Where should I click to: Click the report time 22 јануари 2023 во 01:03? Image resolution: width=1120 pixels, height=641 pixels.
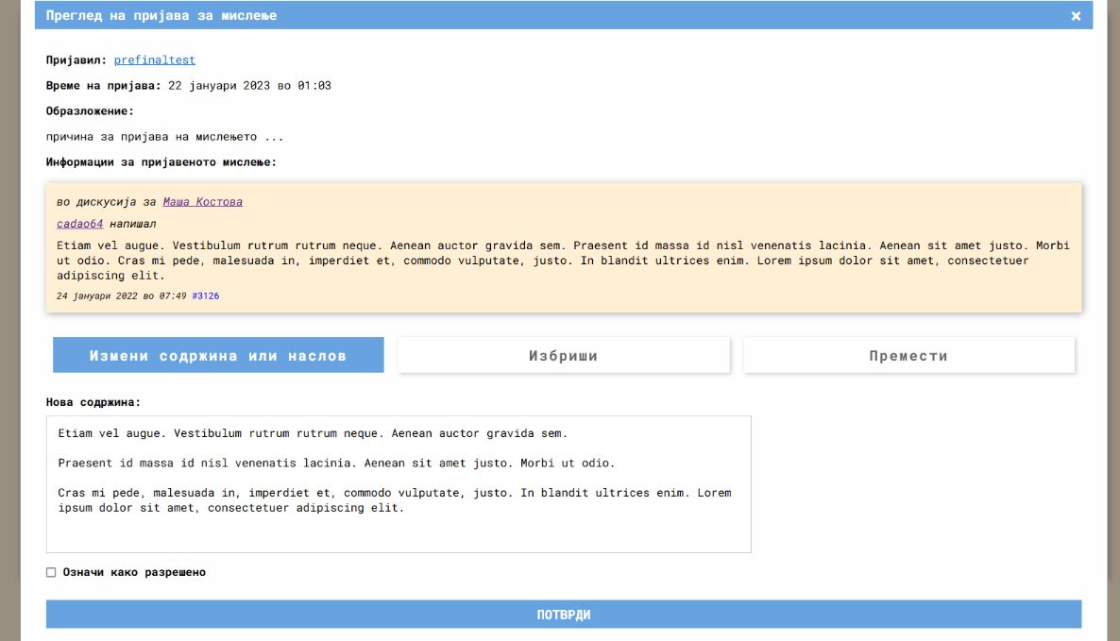(x=249, y=86)
